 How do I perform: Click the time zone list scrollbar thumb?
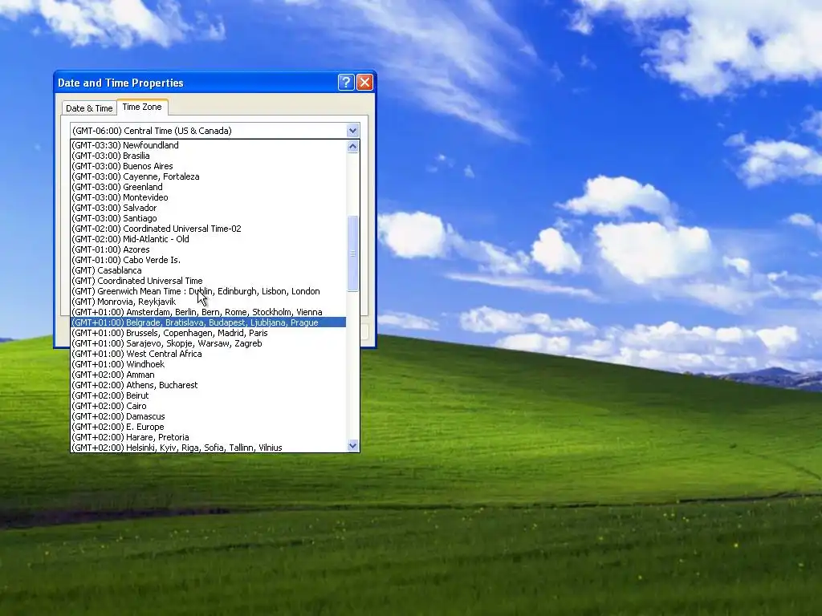click(353, 253)
